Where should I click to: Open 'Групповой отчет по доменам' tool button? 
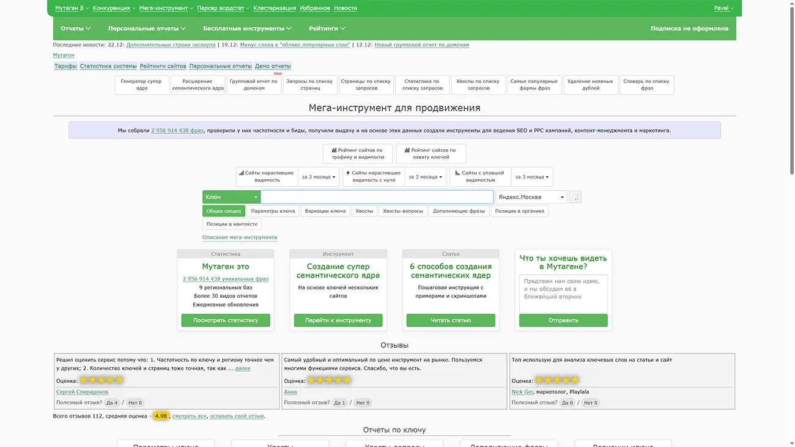[x=254, y=85]
